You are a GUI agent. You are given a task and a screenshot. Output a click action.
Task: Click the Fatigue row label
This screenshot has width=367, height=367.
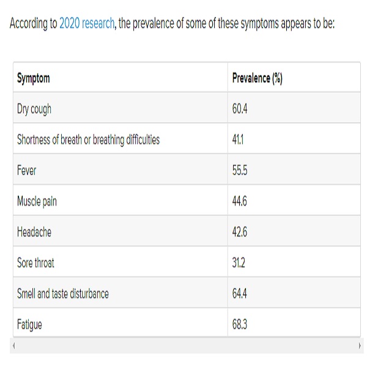click(29, 325)
